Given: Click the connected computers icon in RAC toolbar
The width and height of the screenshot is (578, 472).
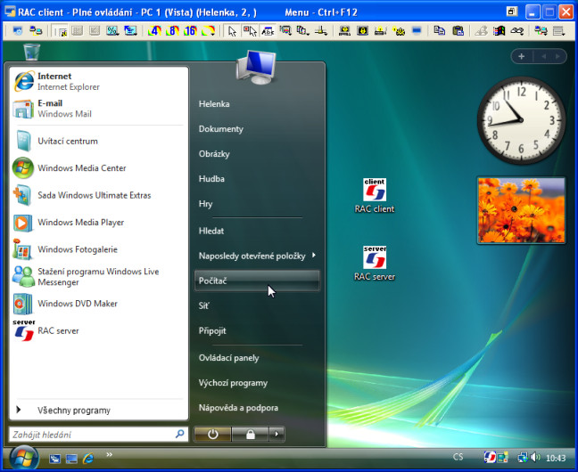Looking at the screenshot, I should click(36, 31).
